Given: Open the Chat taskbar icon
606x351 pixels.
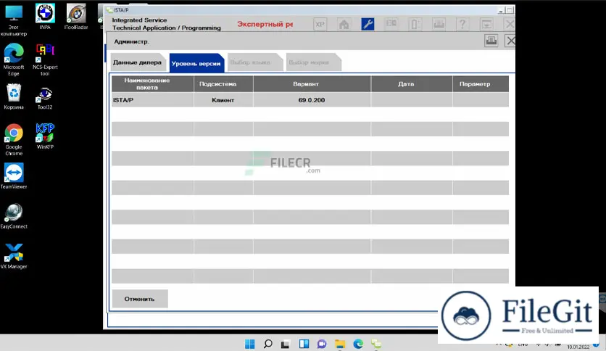Looking at the screenshot, I should pyautogui.click(x=322, y=344).
